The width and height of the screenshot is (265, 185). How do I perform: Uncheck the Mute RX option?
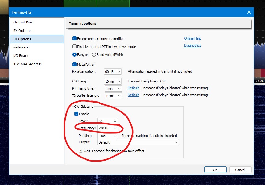(x=74, y=65)
